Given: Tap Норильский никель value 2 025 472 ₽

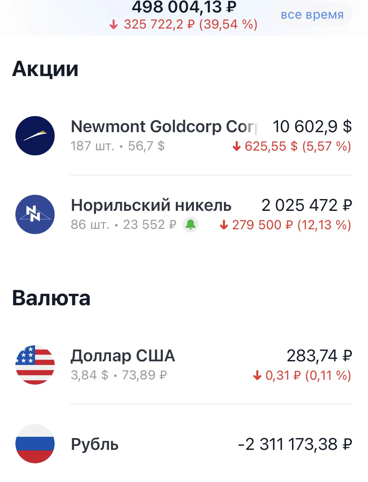Looking at the screenshot, I should [307, 205].
